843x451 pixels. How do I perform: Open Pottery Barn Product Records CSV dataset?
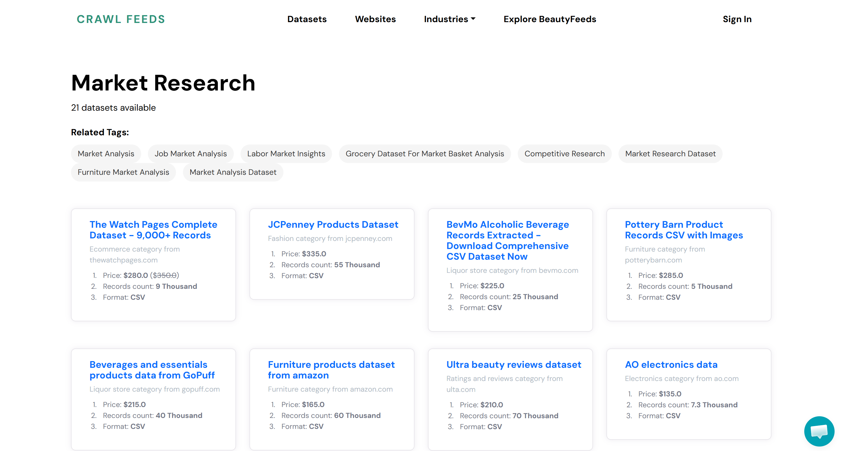pos(684,230)
